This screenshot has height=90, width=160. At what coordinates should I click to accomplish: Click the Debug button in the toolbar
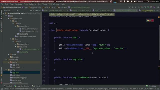[x=135, y=7]
